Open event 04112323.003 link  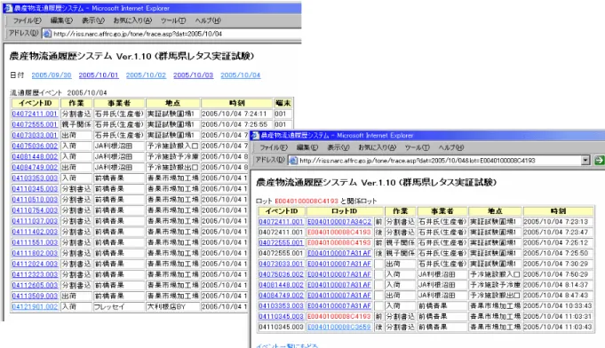[35, 274]
